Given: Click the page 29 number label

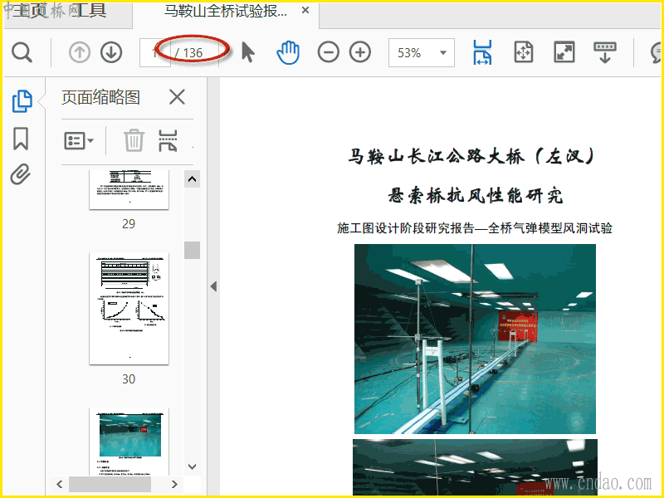Looking at the screenshot, I should pyautogui.click(x=129, y=223).
